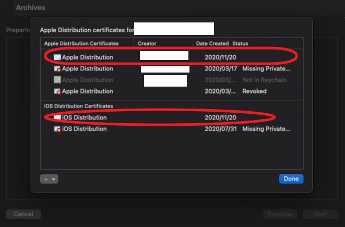The image size is (345, 227).
Task: Click the 2020/11/20 date of Apple Distribution row
Action: point(220,57)
